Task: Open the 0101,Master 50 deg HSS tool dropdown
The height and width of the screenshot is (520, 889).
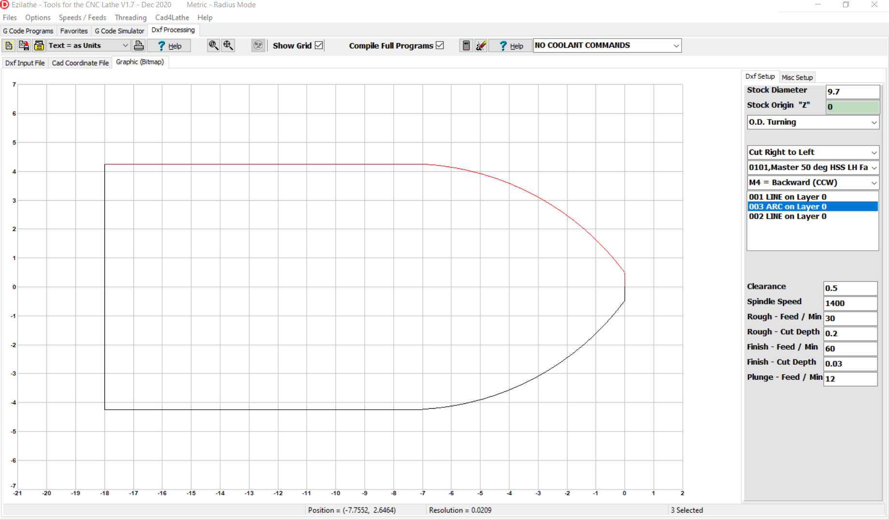Action: (x=813, y=167)
